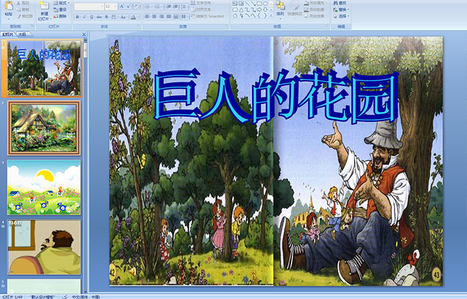This screenshot has height=299, width=467.
Task: Toggle Bold formatting
Action: 77,17
